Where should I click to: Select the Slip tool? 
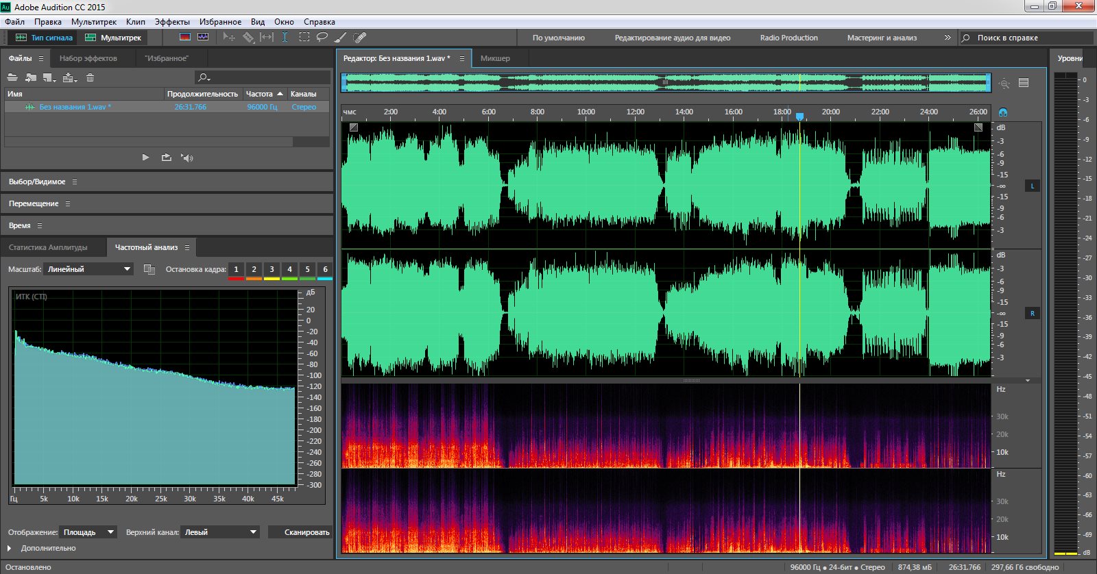tap(267, 37)
